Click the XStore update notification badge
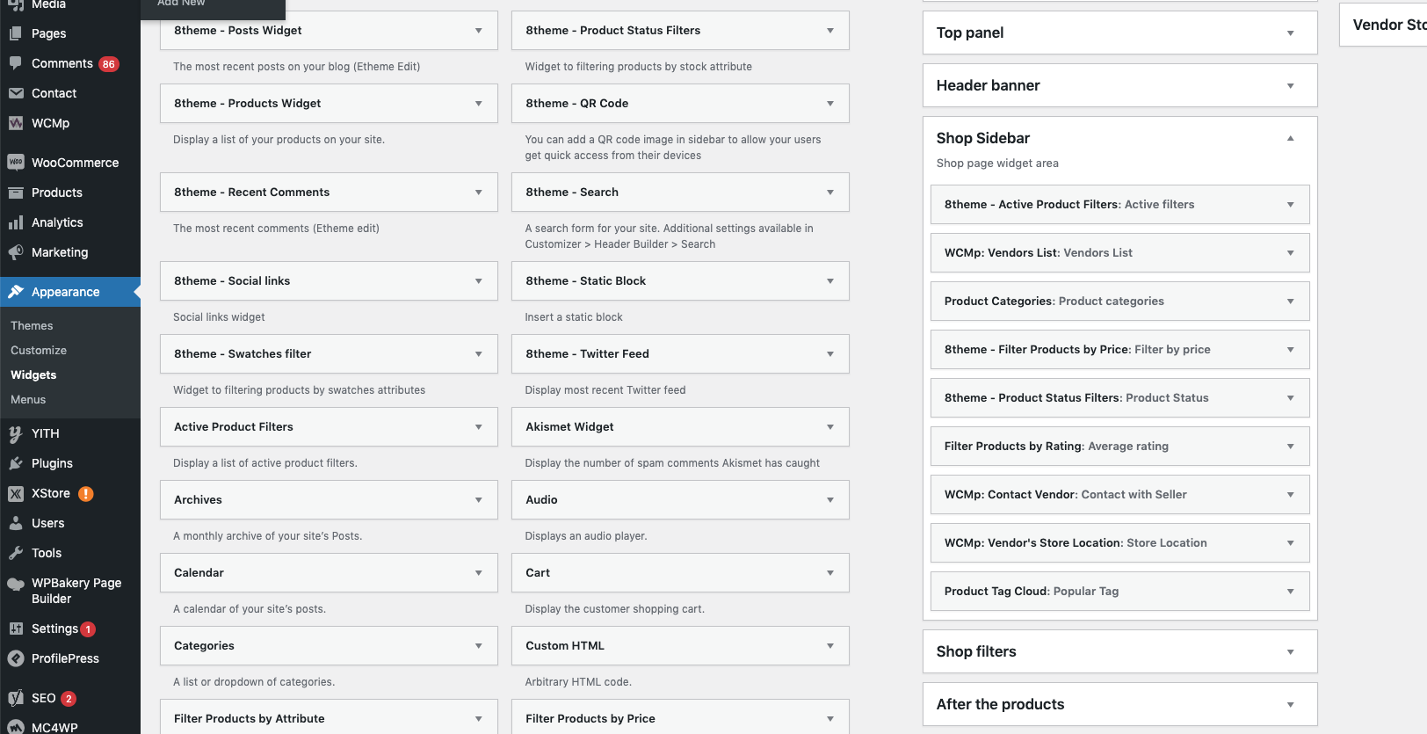Image resolution: width=1427 pixels, height=734 pixels. pos(86,494)
